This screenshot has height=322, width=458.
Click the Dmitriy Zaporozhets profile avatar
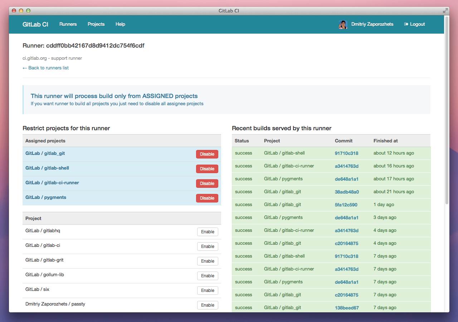[343, 24]
